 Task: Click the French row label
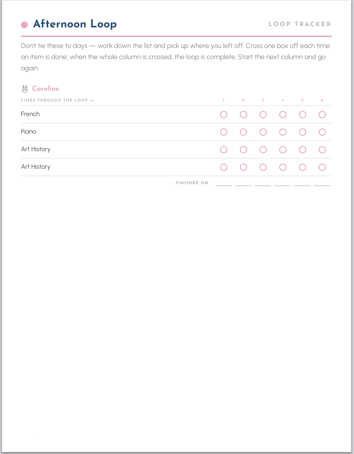[x=30, y=114]
